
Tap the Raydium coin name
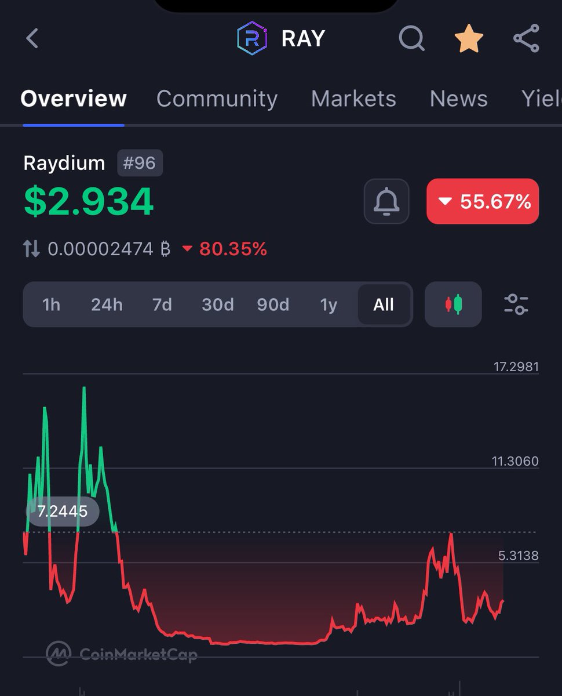[64, 164]
